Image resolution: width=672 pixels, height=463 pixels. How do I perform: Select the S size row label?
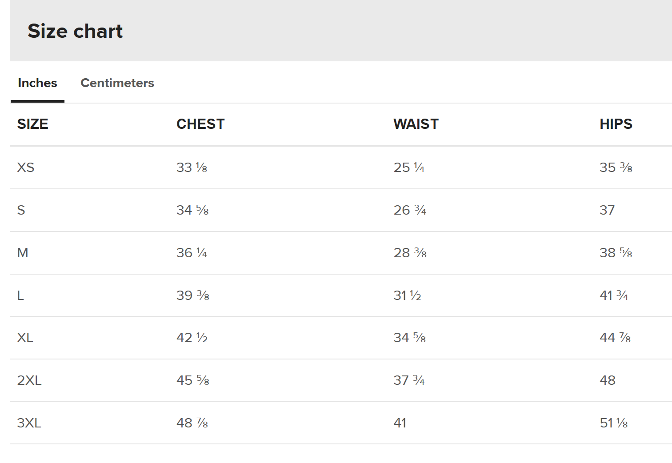(x=21, y=210)
